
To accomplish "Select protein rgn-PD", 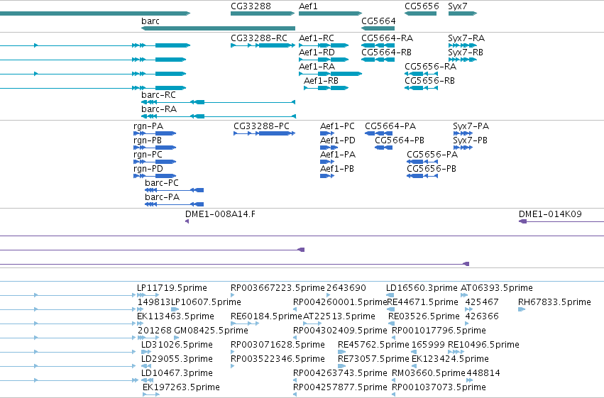I will pos(155,176).
